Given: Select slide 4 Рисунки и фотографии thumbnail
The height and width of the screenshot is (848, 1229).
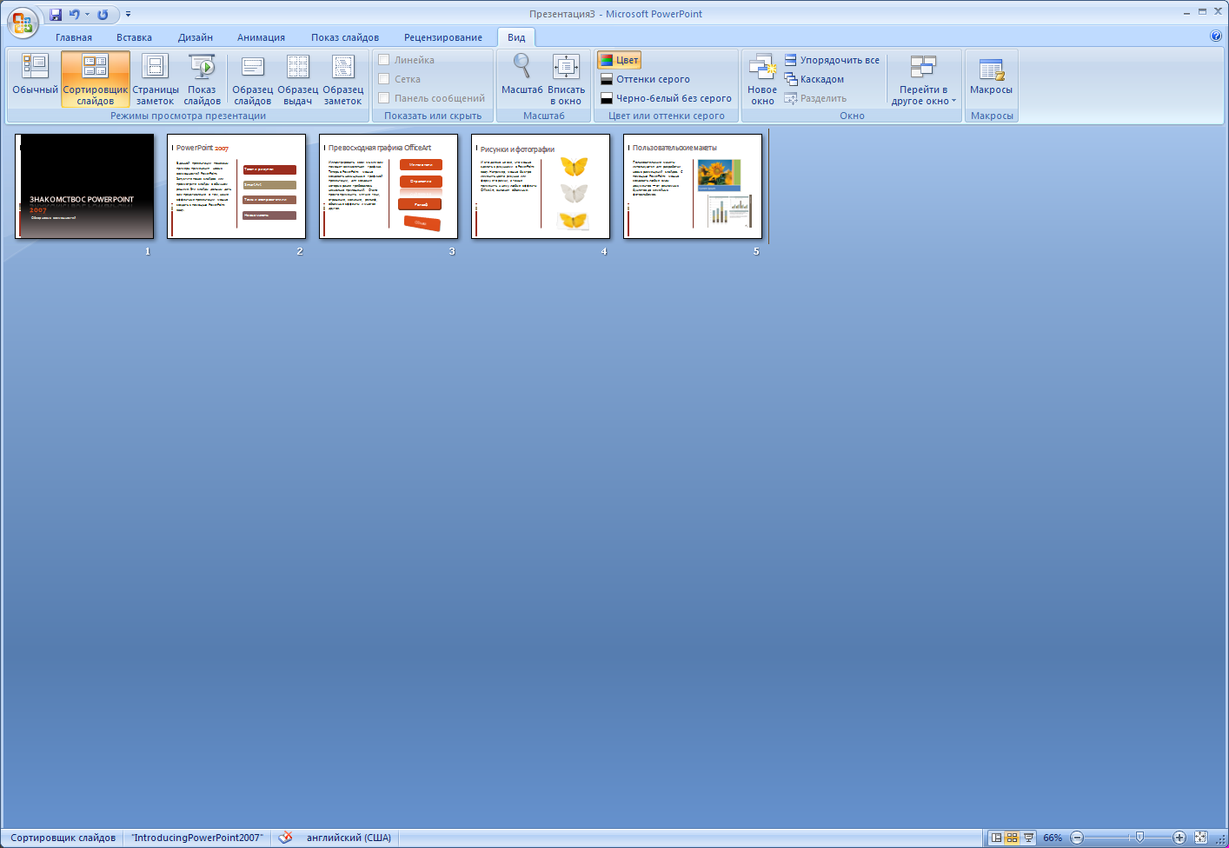Looking at the screenshot, I should point(541,186).
